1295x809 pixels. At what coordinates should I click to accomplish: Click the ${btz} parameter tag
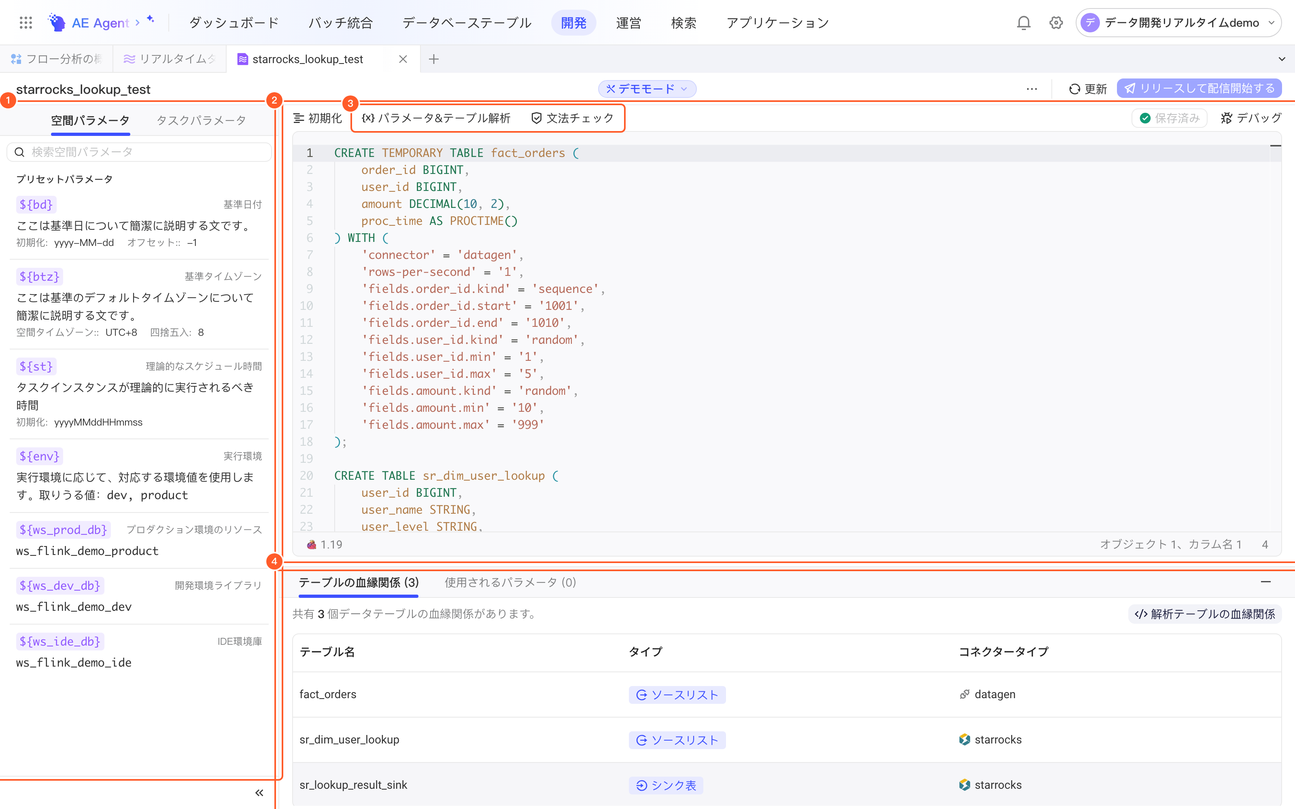coord(39,277)
